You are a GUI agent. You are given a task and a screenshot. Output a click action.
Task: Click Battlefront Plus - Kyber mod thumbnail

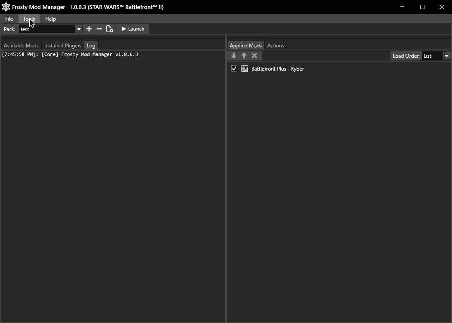[245, 68]
